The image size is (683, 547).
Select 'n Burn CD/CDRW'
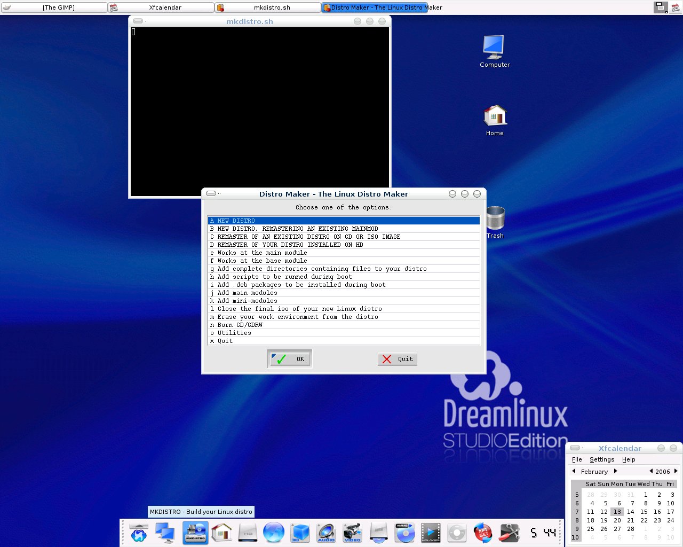coord(344,325)
